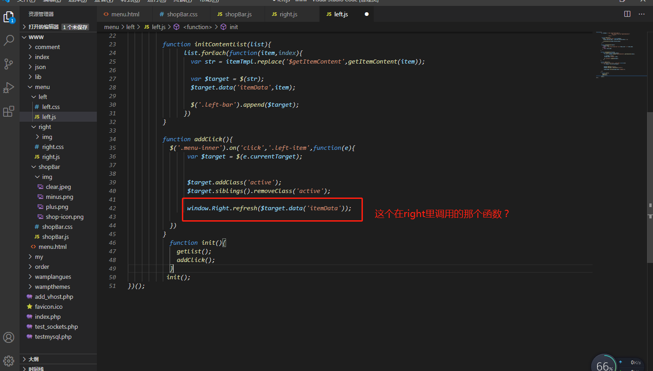Expand the order folder

click(x=58, y=267)
